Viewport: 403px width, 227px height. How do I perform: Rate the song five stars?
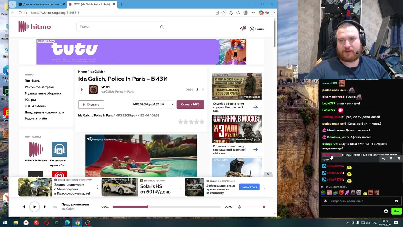coord(202,122)
